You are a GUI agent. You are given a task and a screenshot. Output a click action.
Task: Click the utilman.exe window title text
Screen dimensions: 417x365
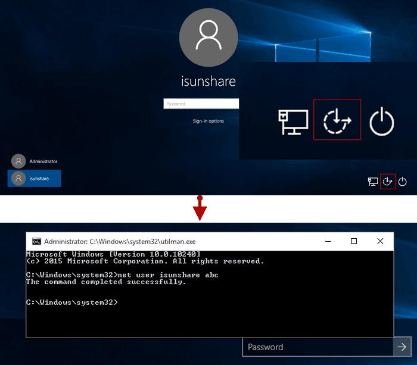120,241
